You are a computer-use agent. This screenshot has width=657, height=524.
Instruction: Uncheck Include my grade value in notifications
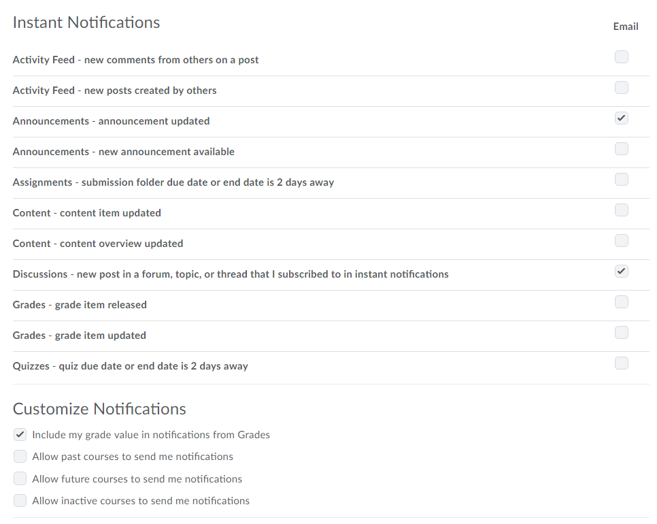tap(20, 435)
